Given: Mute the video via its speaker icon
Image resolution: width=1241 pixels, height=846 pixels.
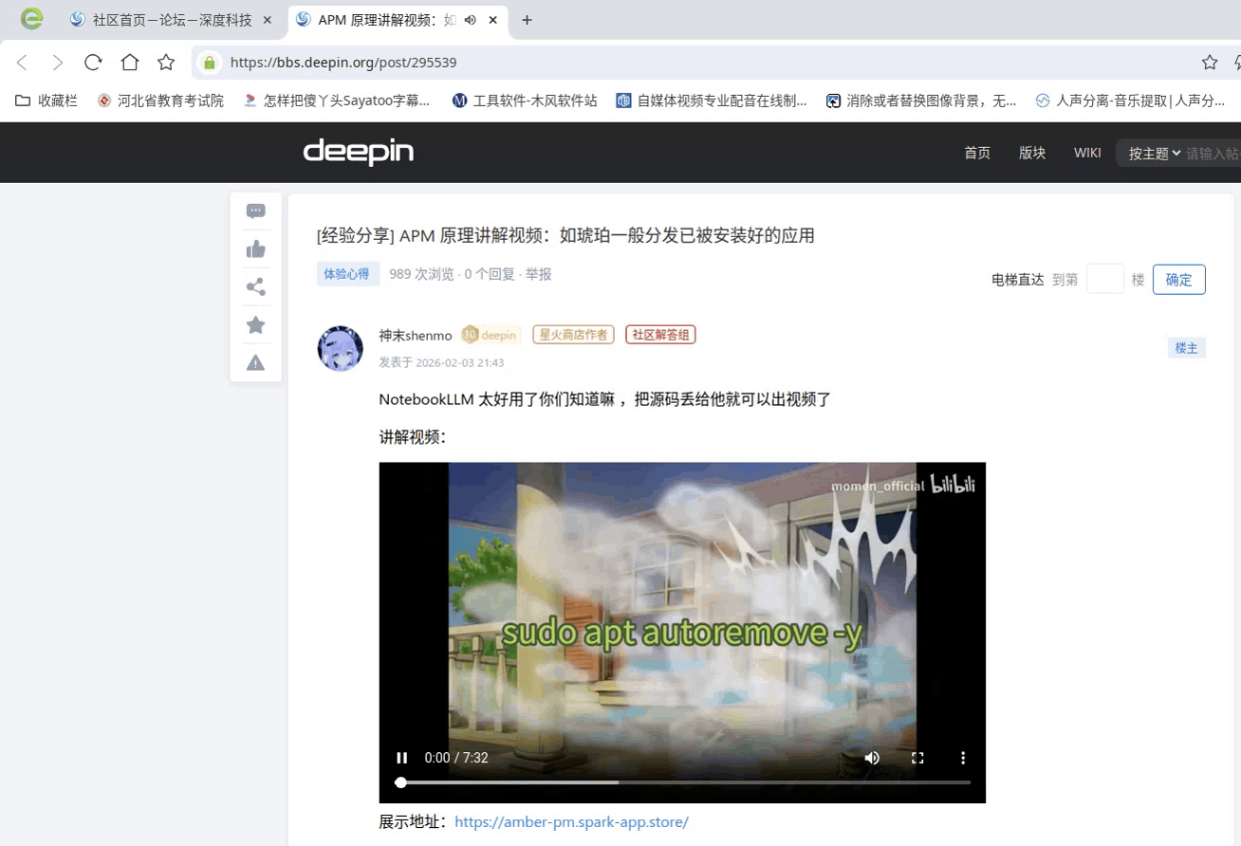Looking at the screenshot, I should (x=871, y=758).
